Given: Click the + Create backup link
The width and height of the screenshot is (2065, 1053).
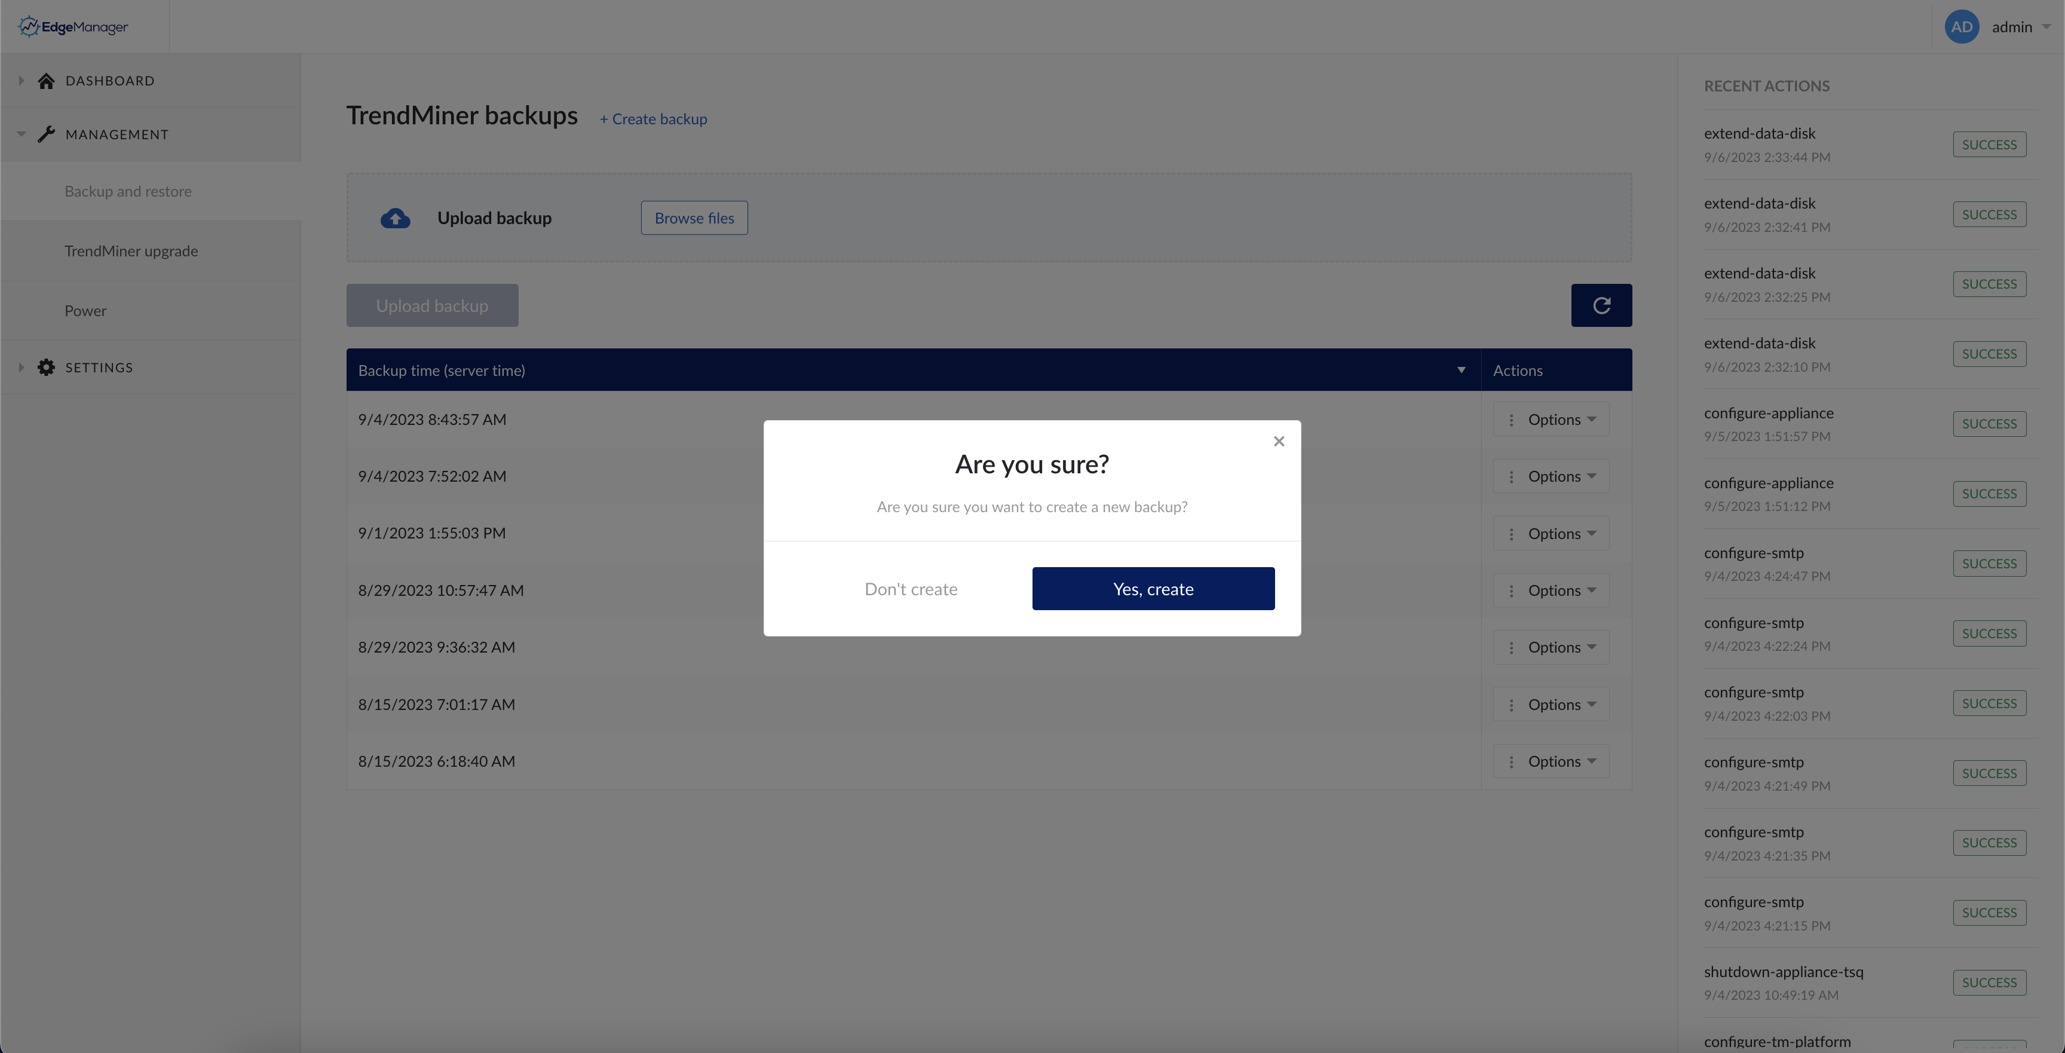Looking at the screenshot, I should [653, 119].
